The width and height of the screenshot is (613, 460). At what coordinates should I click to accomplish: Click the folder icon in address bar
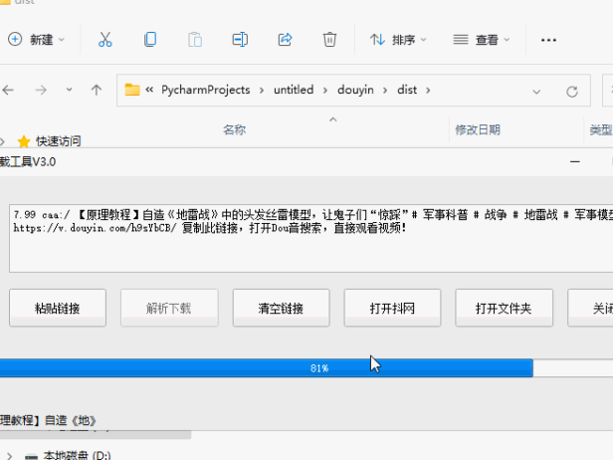point(132,90)
